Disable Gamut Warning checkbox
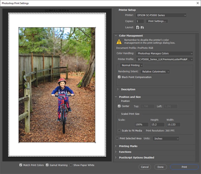 click(x=47, y=165)
